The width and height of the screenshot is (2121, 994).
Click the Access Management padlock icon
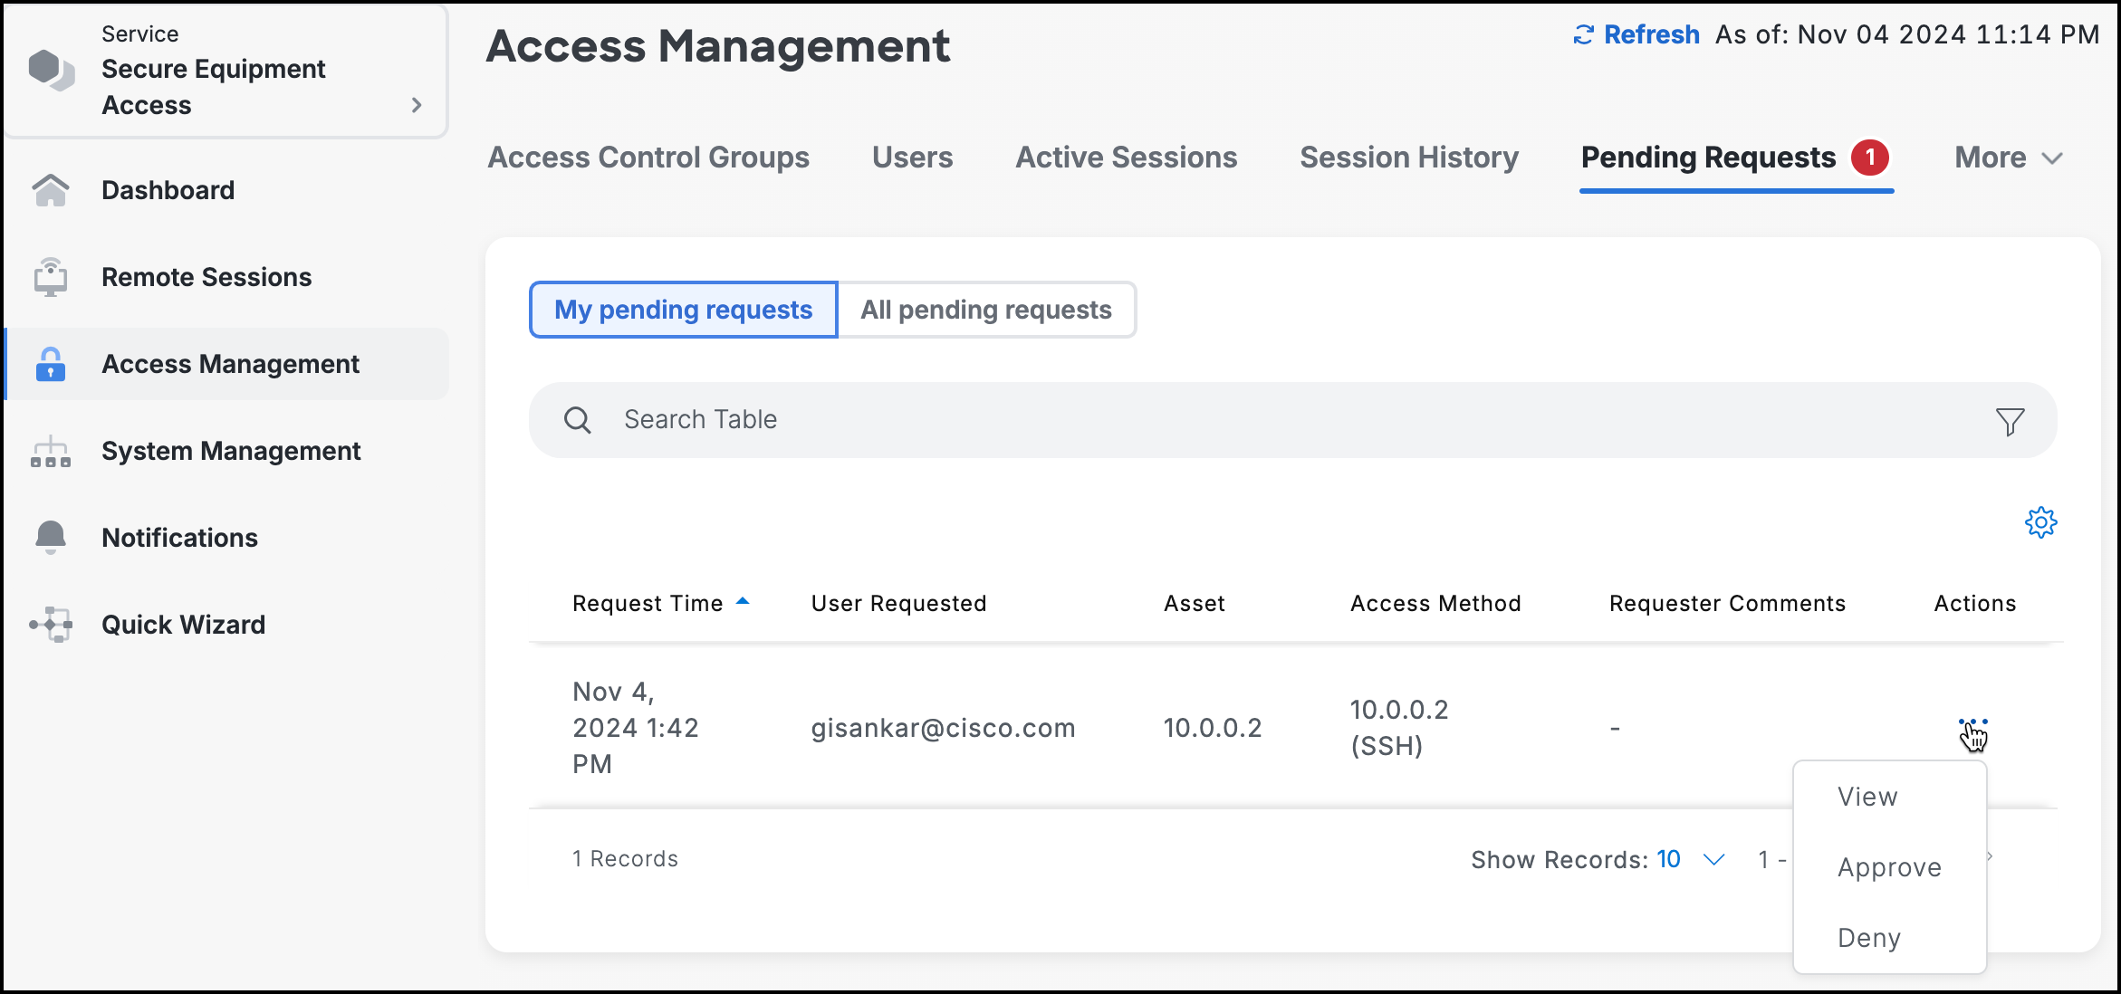click(x=51, y=364)
